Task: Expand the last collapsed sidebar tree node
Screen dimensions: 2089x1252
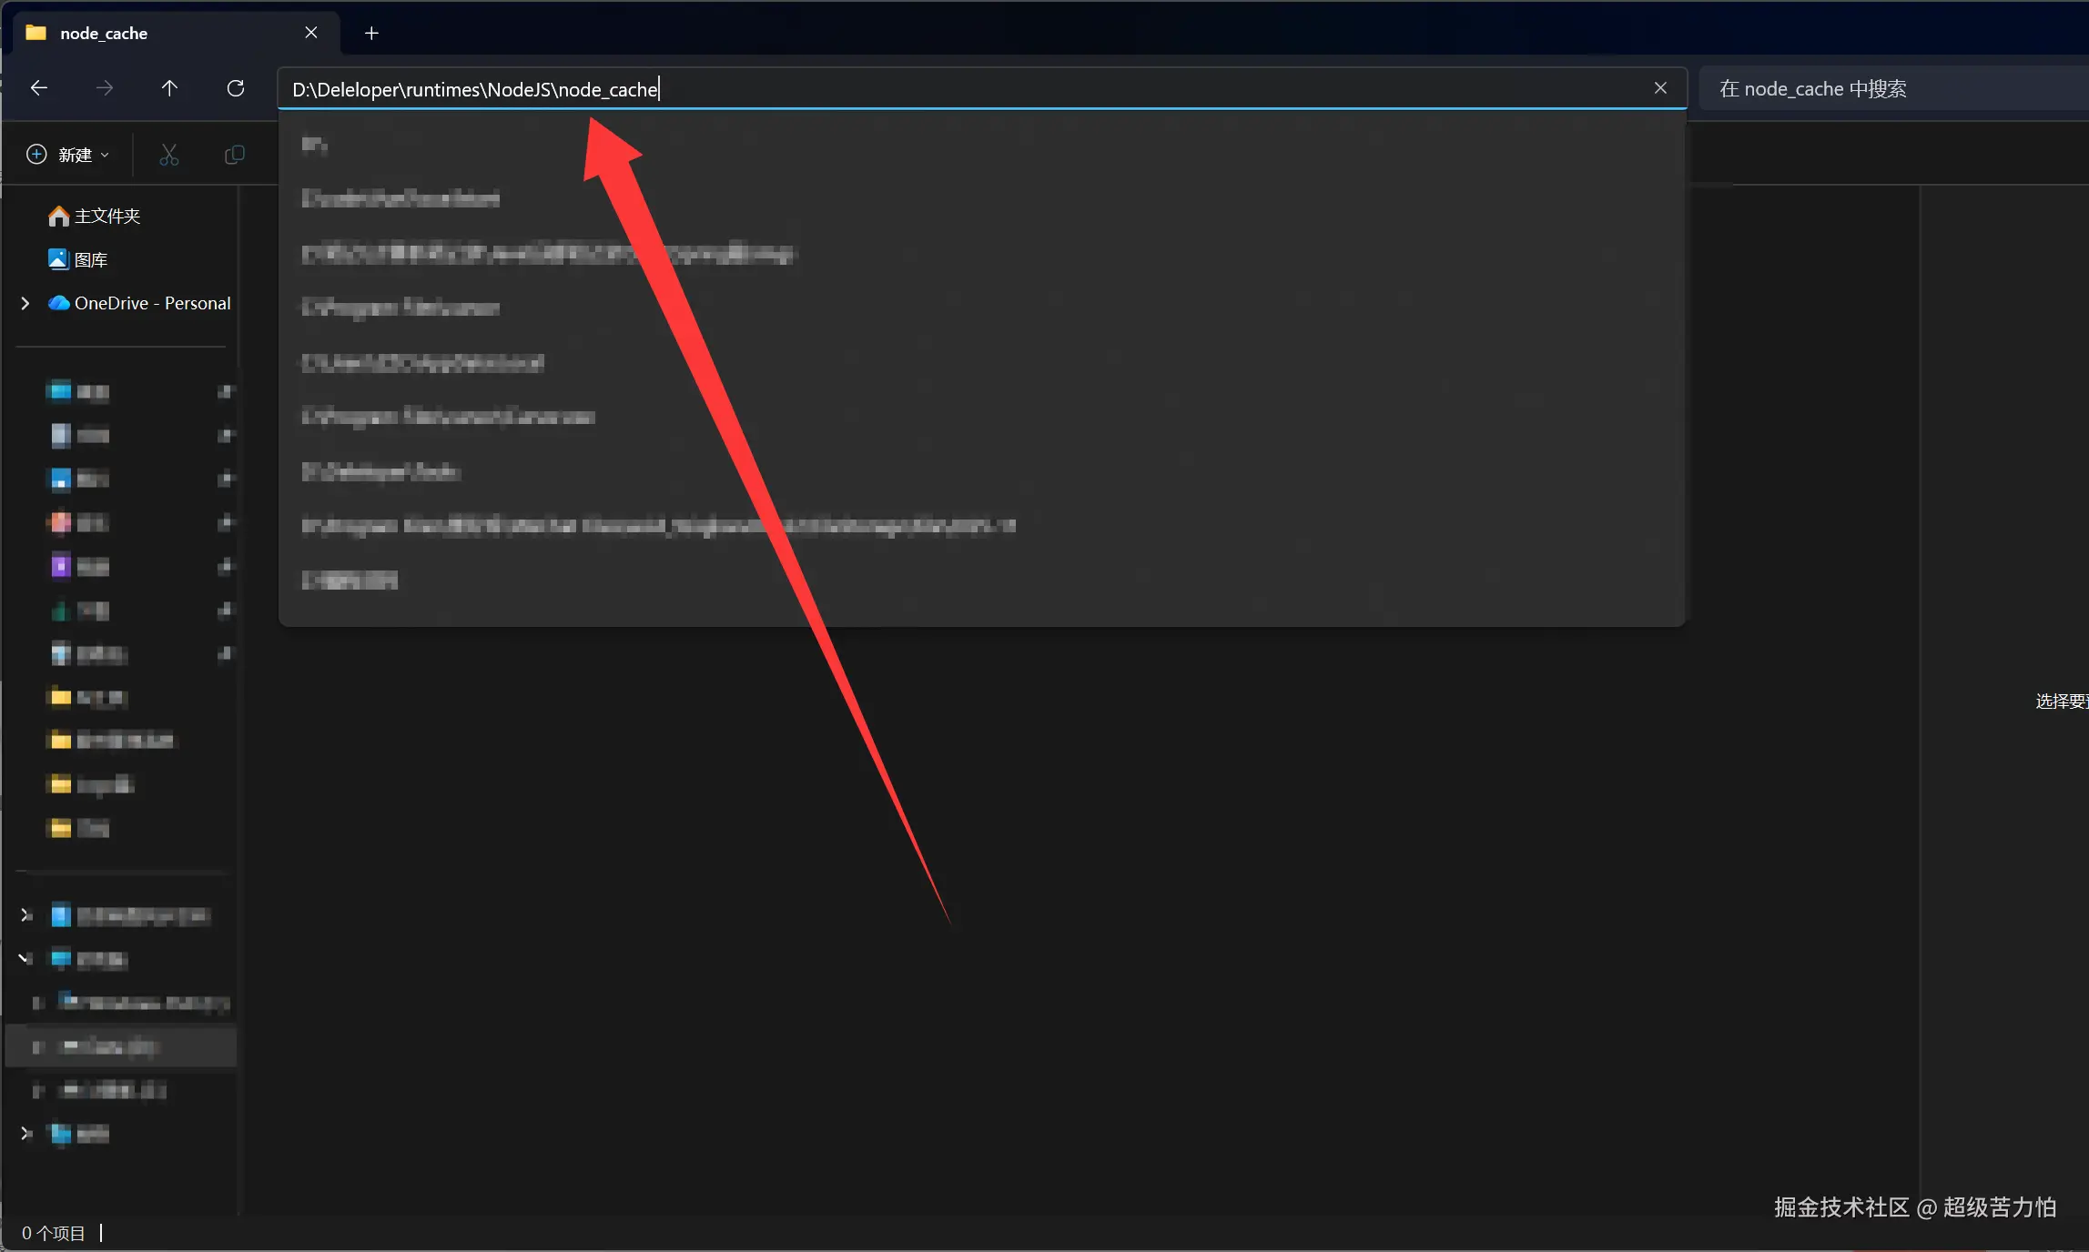Action: coord(25,1133)
